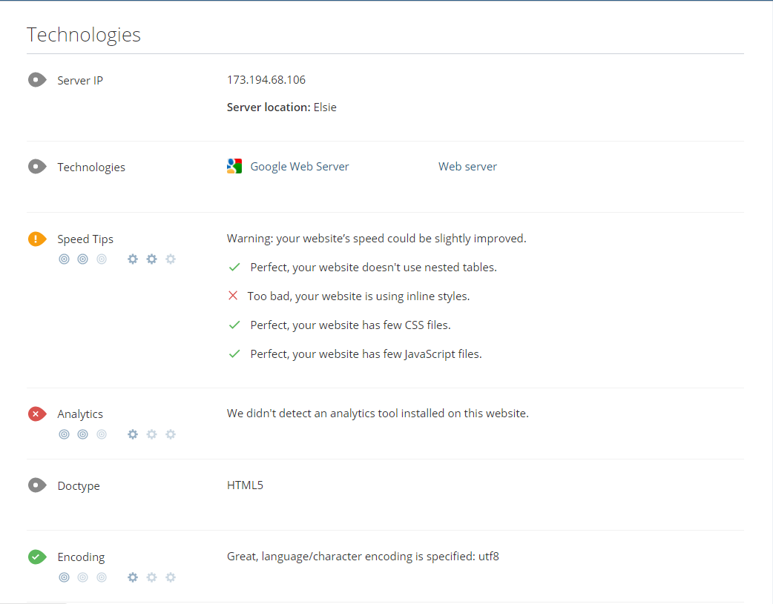
Task: Click the red X icon beside Analytics
Action: click(x=37, y=414)
